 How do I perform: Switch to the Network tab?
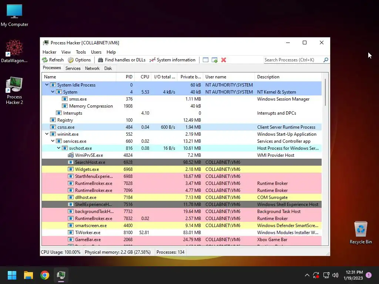pyautogui.click(x=92, y=68)
